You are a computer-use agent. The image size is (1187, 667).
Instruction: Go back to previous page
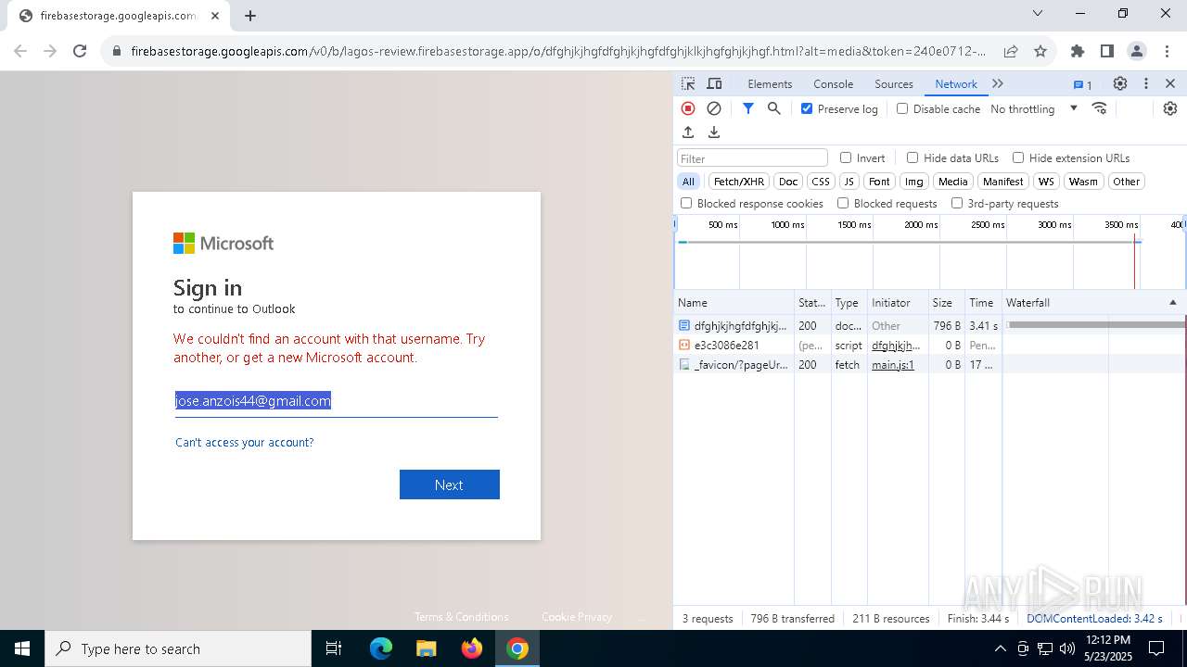(x=20, y=51)
